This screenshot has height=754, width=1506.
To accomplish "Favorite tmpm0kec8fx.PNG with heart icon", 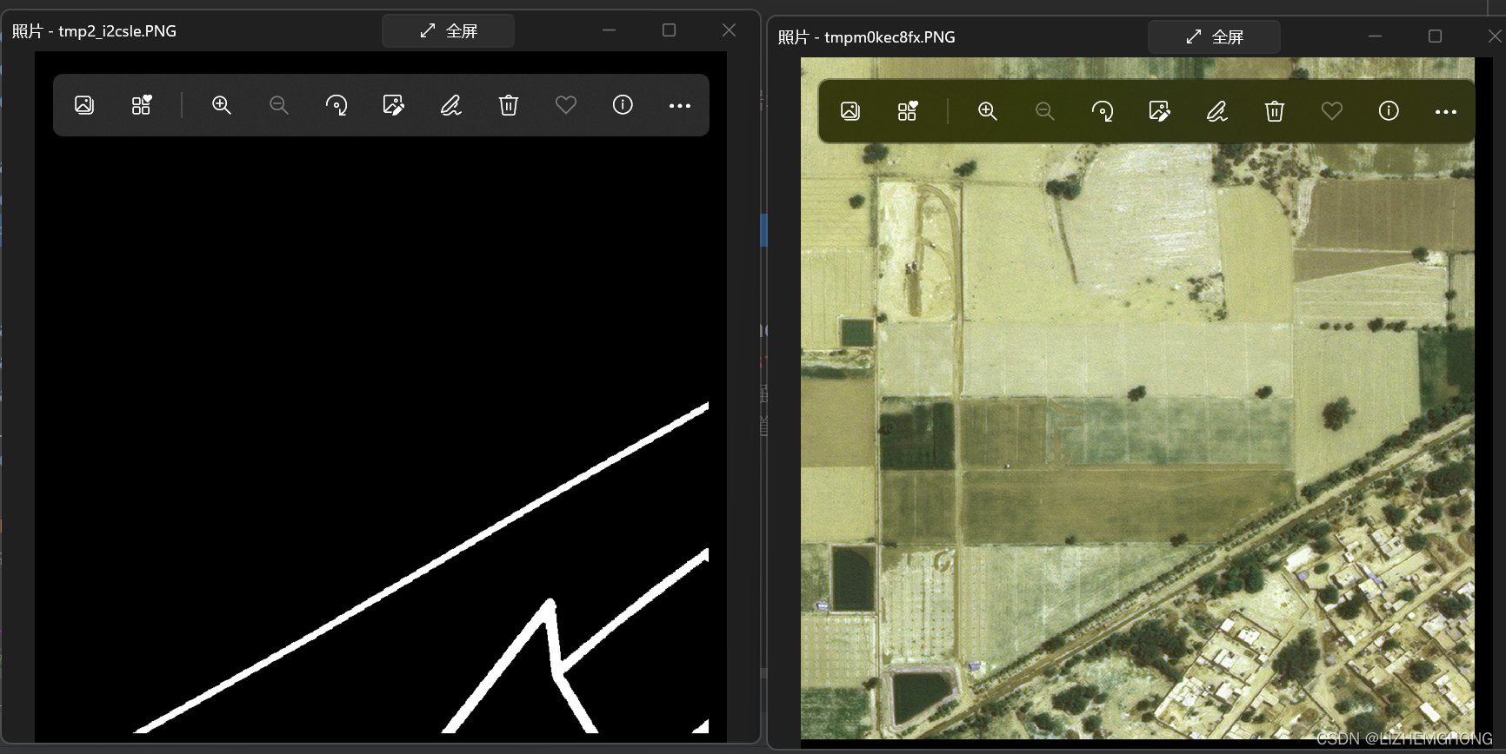I will coord(1332,111).
